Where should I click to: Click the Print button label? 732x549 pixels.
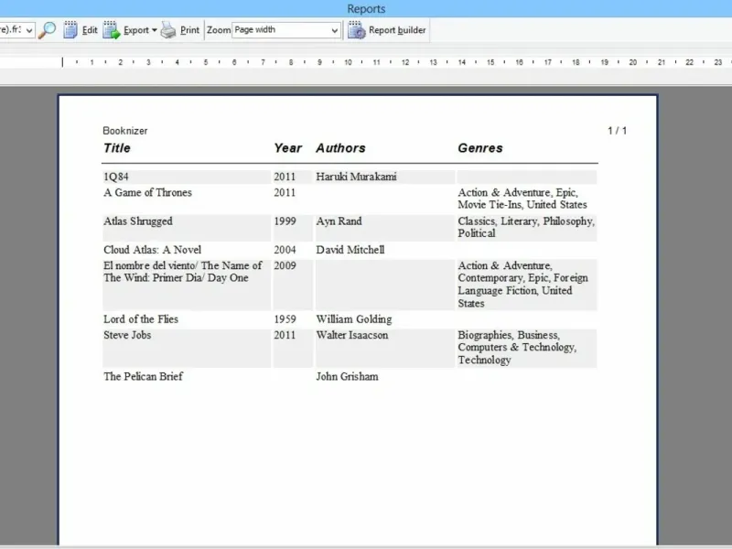(x=189, y=30)
